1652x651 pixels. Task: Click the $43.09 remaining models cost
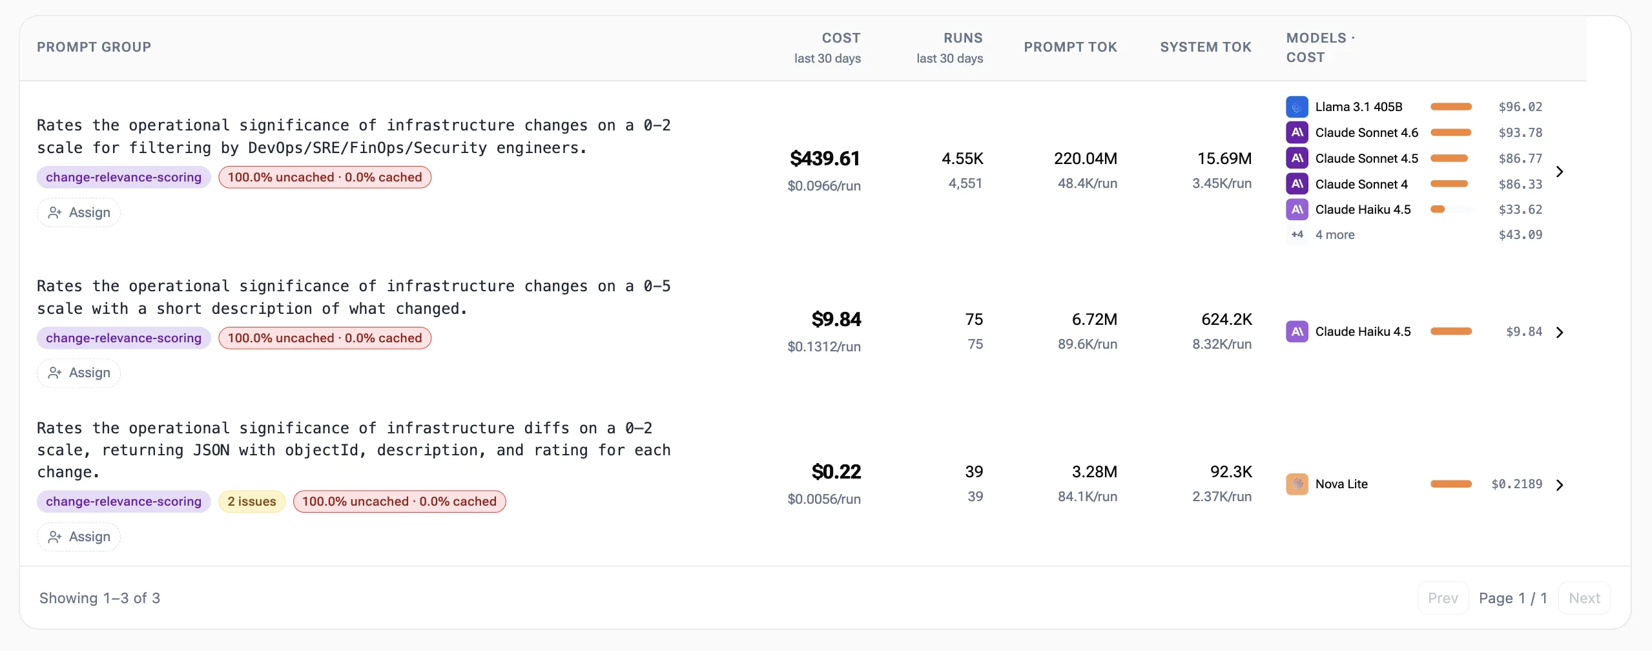1520,234
